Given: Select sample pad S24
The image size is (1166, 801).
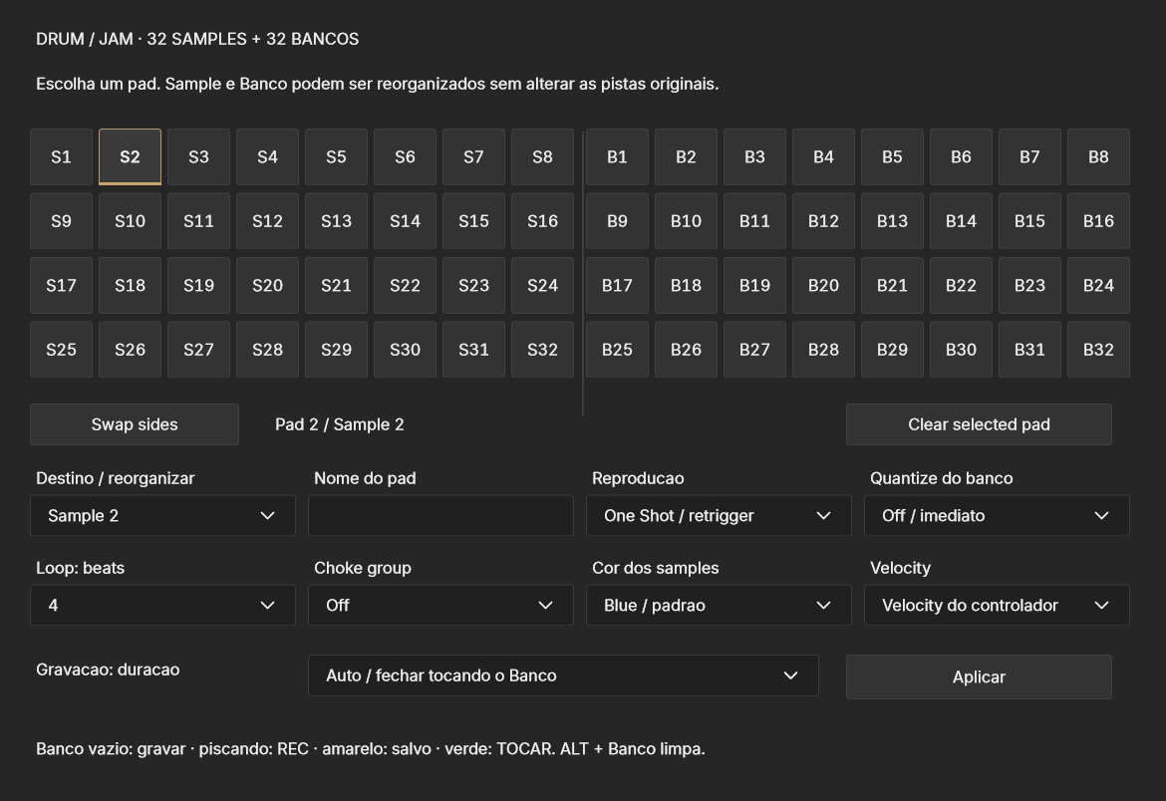Looking at the screenshot, I should click(543, 286).
